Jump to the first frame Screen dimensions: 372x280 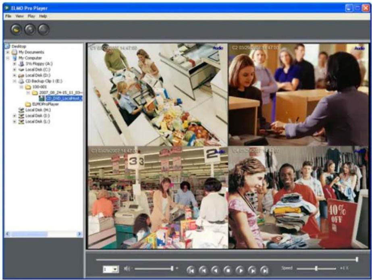click(191, 270)
